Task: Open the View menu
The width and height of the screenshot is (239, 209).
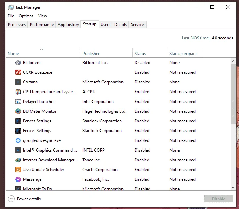Action: [x=42, y=16]
